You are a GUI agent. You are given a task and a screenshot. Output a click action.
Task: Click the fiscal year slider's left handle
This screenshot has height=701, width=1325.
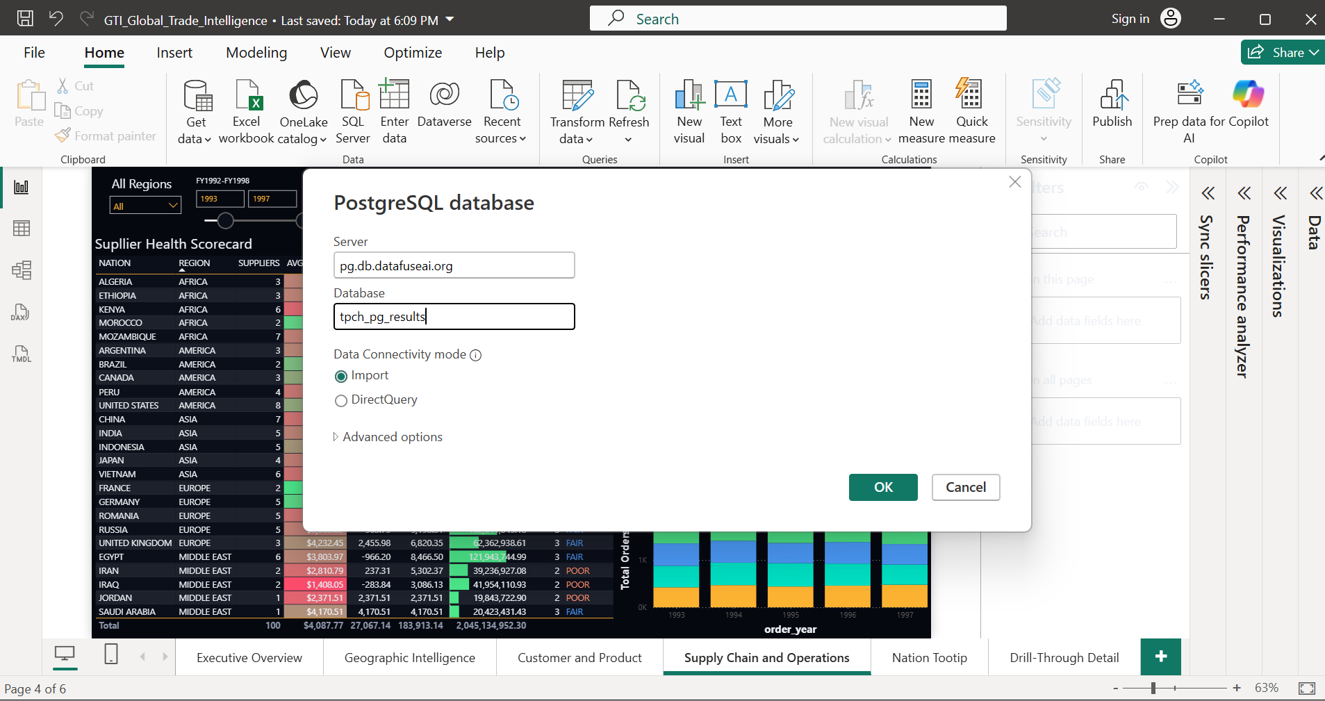[225, 221]
